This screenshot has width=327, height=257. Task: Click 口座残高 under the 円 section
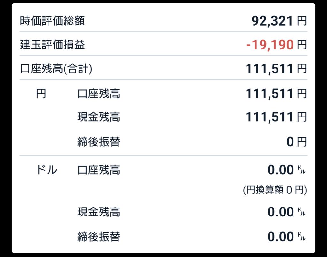pyautogui.click(x=99, y=94)
